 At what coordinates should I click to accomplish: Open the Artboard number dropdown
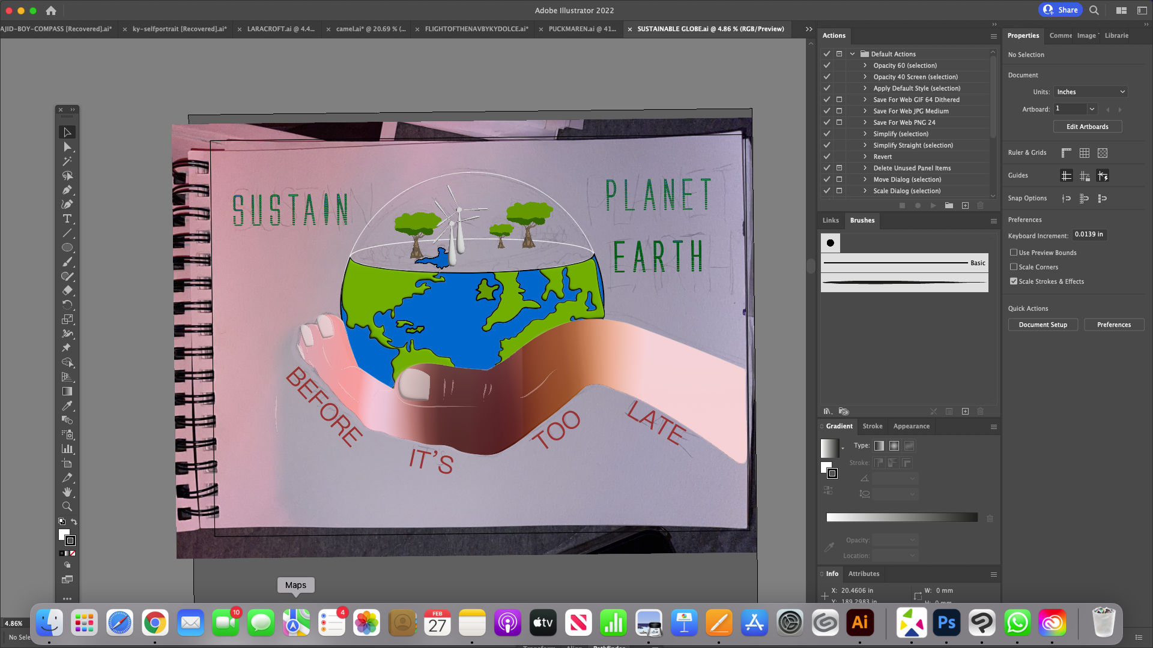click(1092, 109)
